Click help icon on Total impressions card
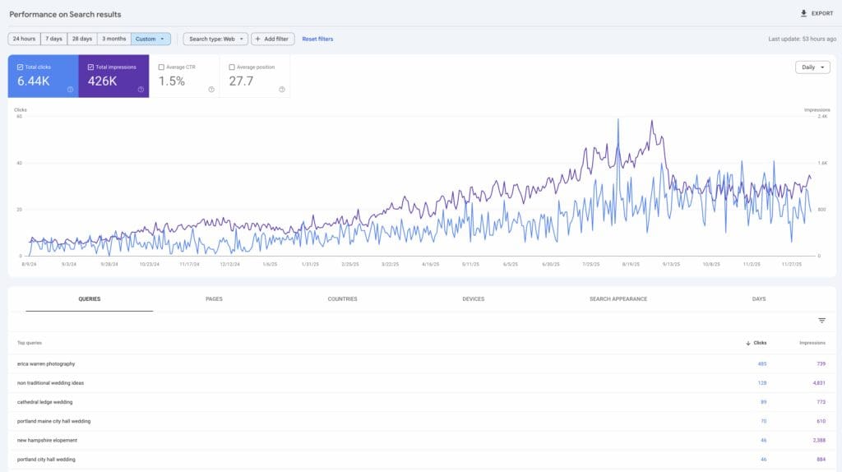The width and height of the screenshot is (842, 472). 141,89
